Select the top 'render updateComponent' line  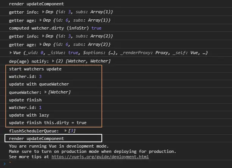(x=36, y=4)
